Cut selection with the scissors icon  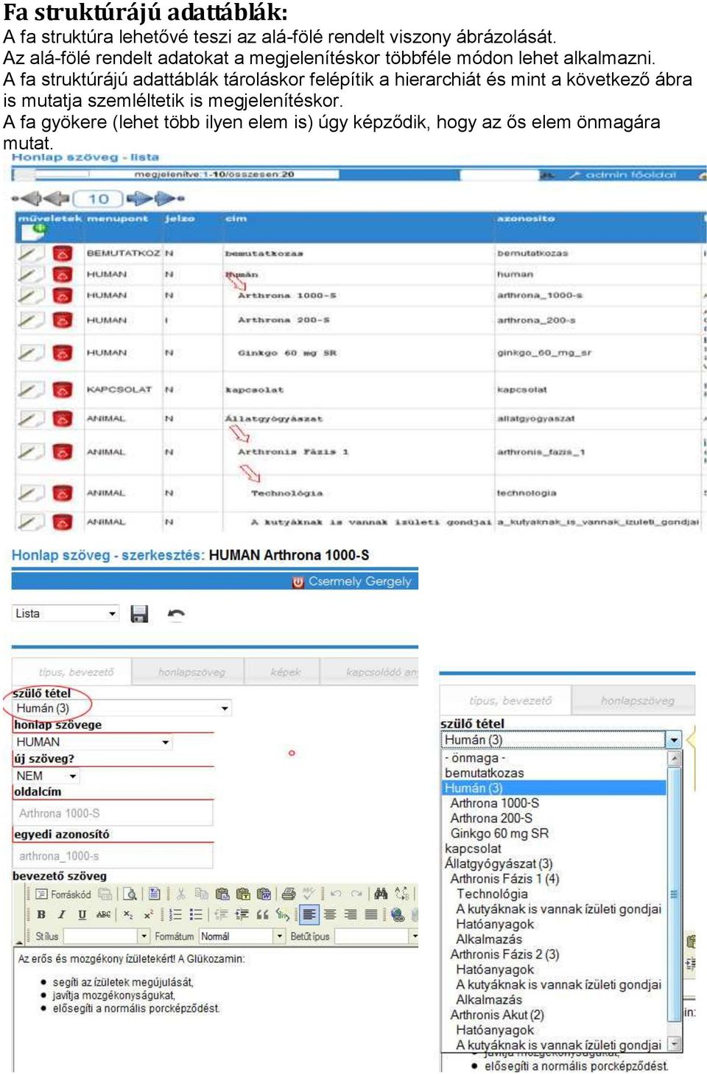(180, 894)
